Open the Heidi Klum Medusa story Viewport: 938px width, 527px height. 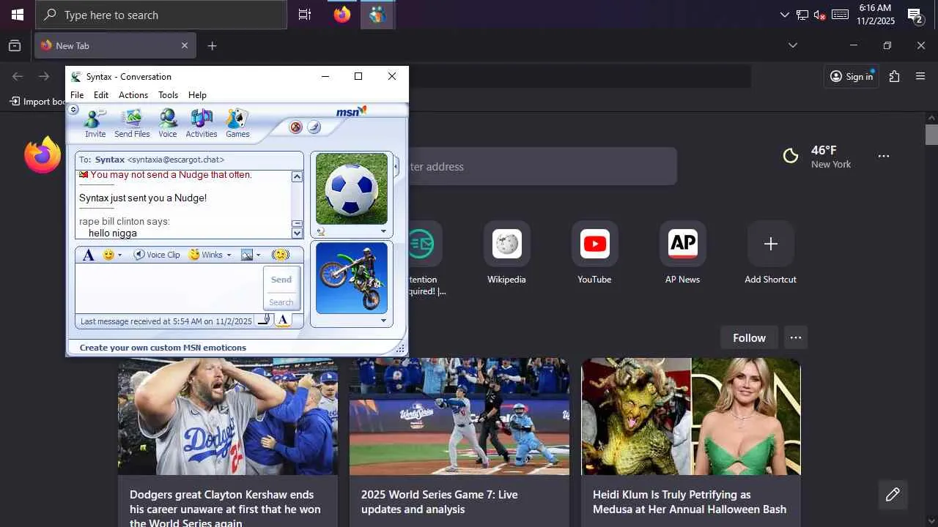coord(691,442)
